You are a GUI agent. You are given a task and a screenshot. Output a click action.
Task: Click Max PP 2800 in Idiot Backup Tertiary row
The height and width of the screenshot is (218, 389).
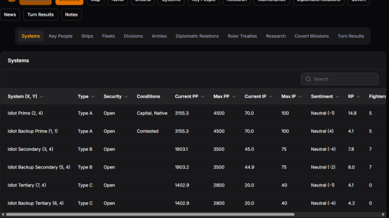(x=219, y=203)
